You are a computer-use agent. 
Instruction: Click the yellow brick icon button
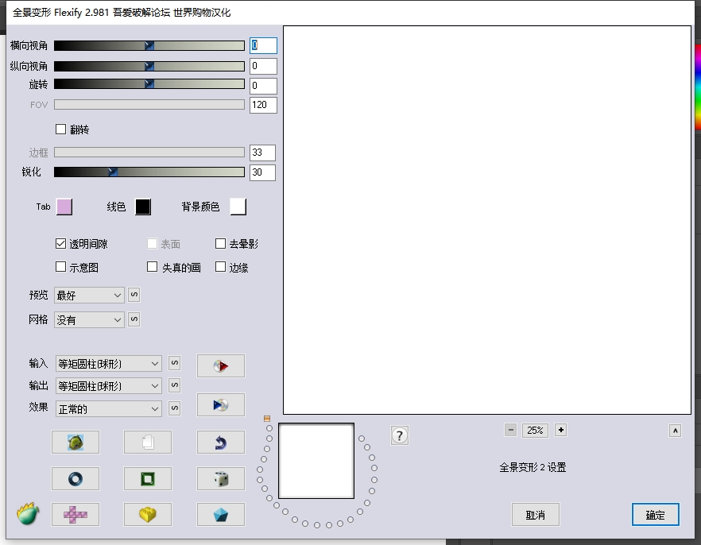(148, 515)
